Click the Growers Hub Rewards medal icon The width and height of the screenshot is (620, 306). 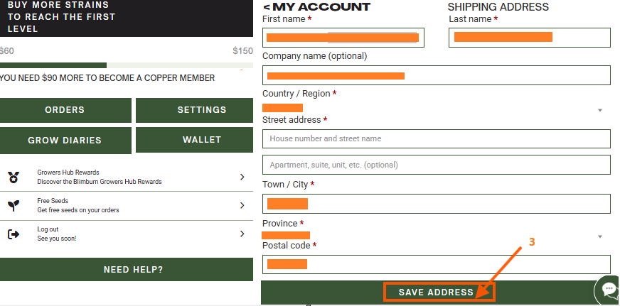(14, 177)
